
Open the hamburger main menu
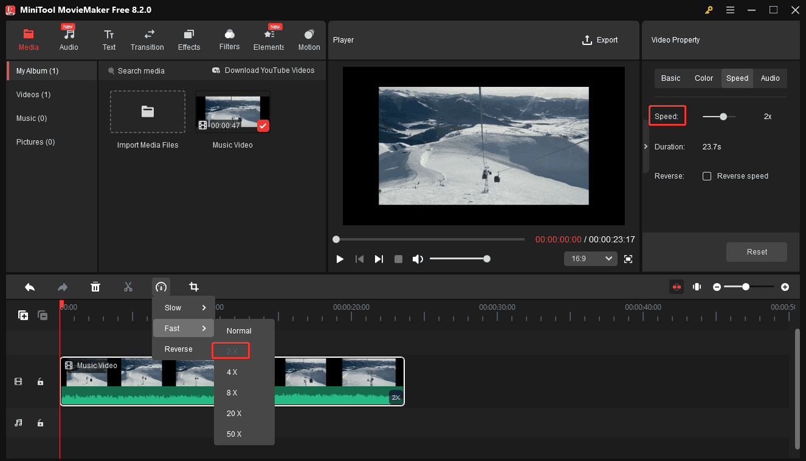pos(730,10)
